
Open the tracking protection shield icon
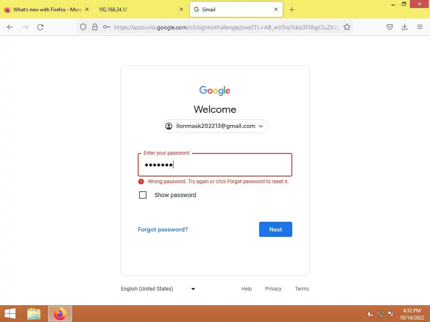pyautogui.click(x=83, y=27)
